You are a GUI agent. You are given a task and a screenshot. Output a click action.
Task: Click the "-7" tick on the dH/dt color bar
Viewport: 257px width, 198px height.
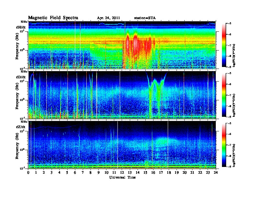click(230, 45)
